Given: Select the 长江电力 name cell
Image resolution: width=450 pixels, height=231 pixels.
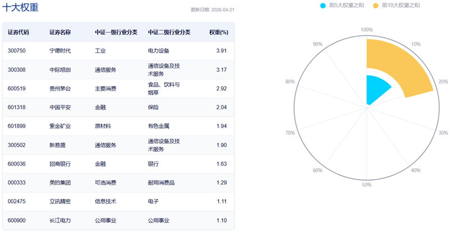Looking at the screenshot, I should [x=60, y=220].
